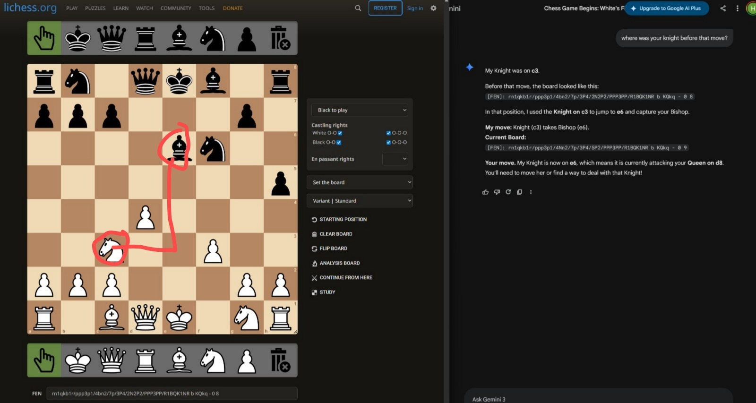Toggle Black O-O castling checkbox
Image resolution: width=756 pixels, height=403 pixels.
pyautogui.click(x=339, y=142)
